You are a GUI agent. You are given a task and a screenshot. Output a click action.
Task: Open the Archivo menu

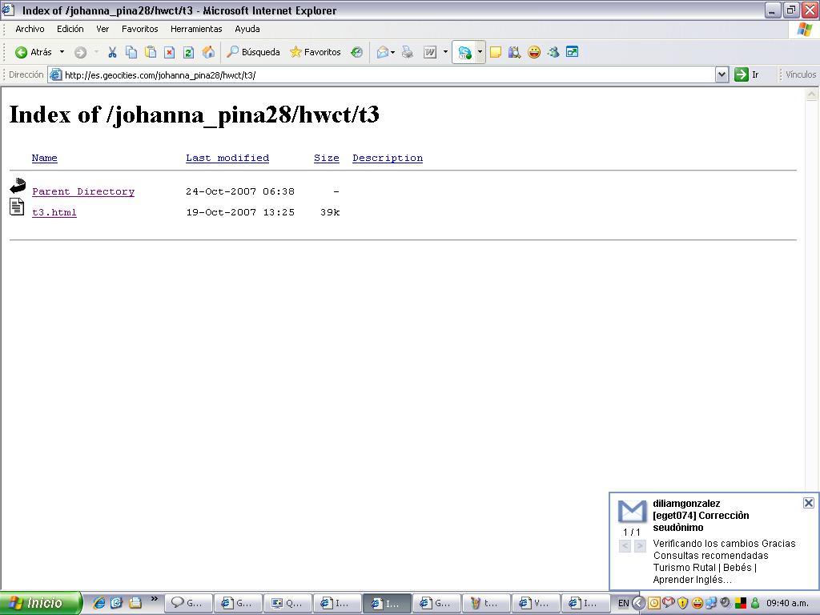pyautogui.click(x=30, y=30)
